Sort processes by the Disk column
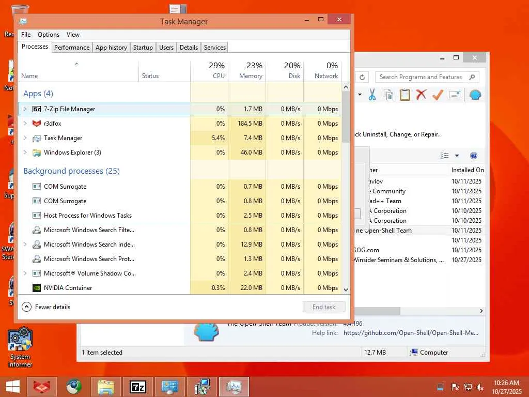 pos(285,71)
